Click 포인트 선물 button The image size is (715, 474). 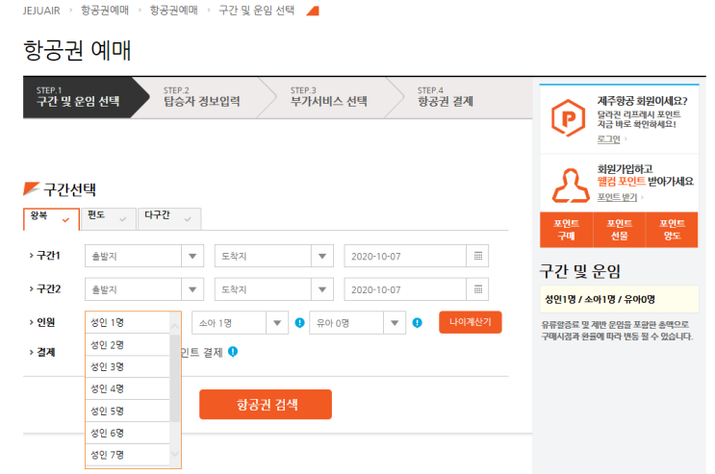pyautogui.click(x=619, y=230)
